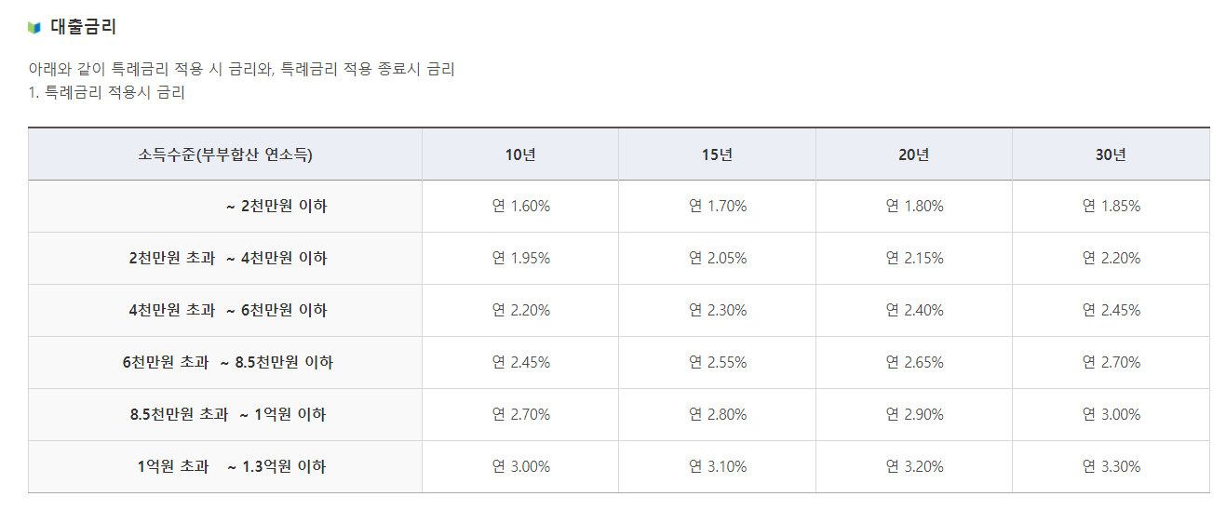Click the 소득수준(부부합산 연소득) header cell
The height and width of the screenshot is (510, 1226).
pyautogui.click(x=225, y=154)
